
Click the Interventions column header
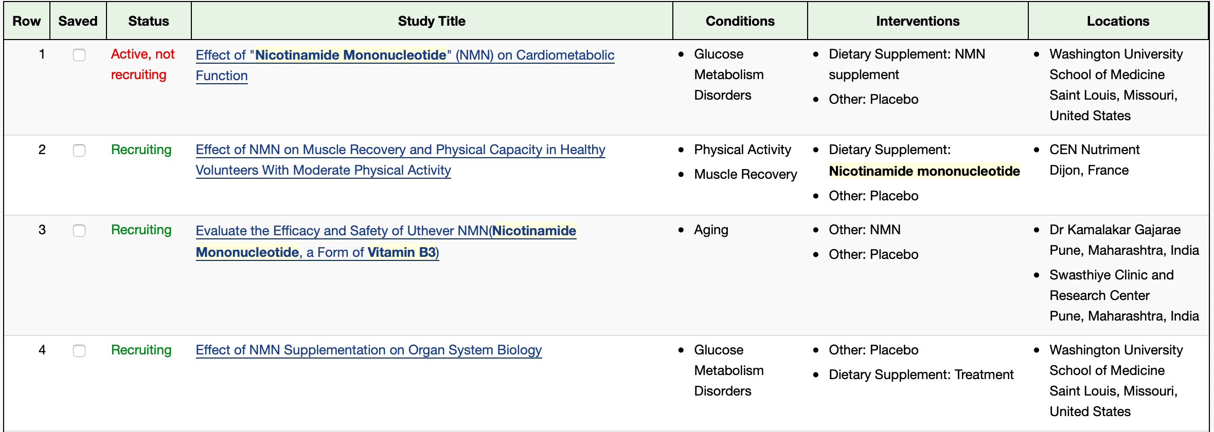click(918, 21)
